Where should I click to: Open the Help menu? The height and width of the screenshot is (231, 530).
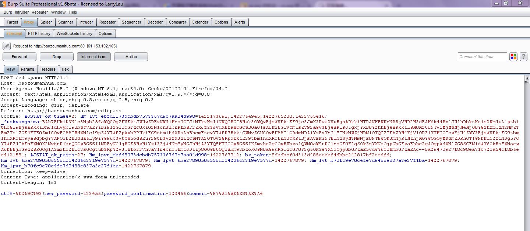tap(73, 12)
